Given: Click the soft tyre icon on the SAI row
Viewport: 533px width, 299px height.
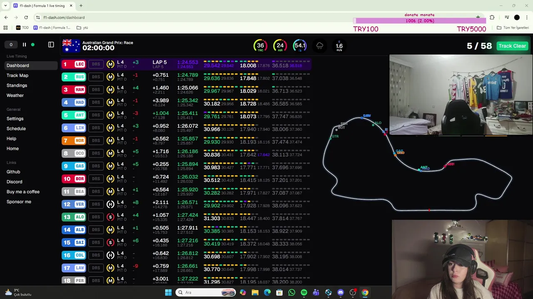Looking at the screenshot, I should click(110, 243).
